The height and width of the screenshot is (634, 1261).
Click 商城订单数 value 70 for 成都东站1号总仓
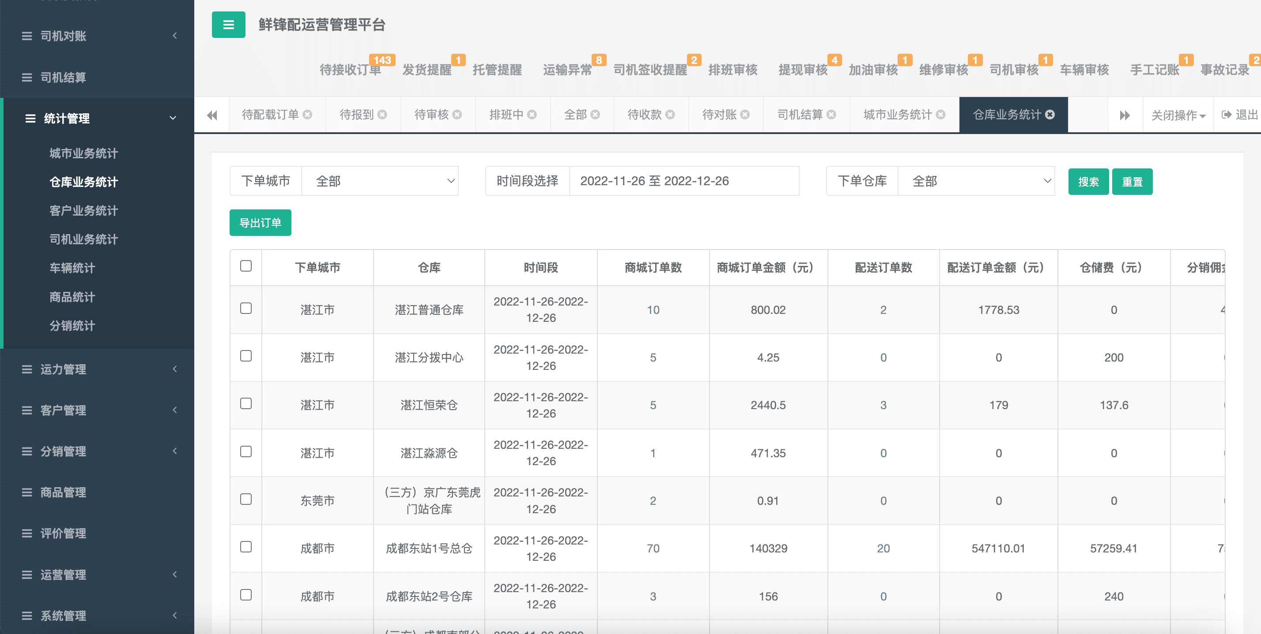[653, 548]
